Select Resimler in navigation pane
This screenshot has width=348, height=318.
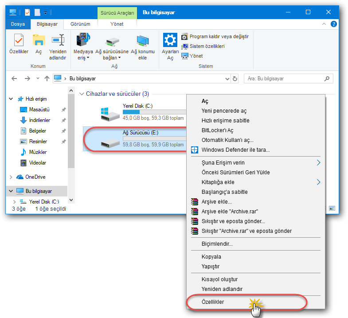(38, 141)
